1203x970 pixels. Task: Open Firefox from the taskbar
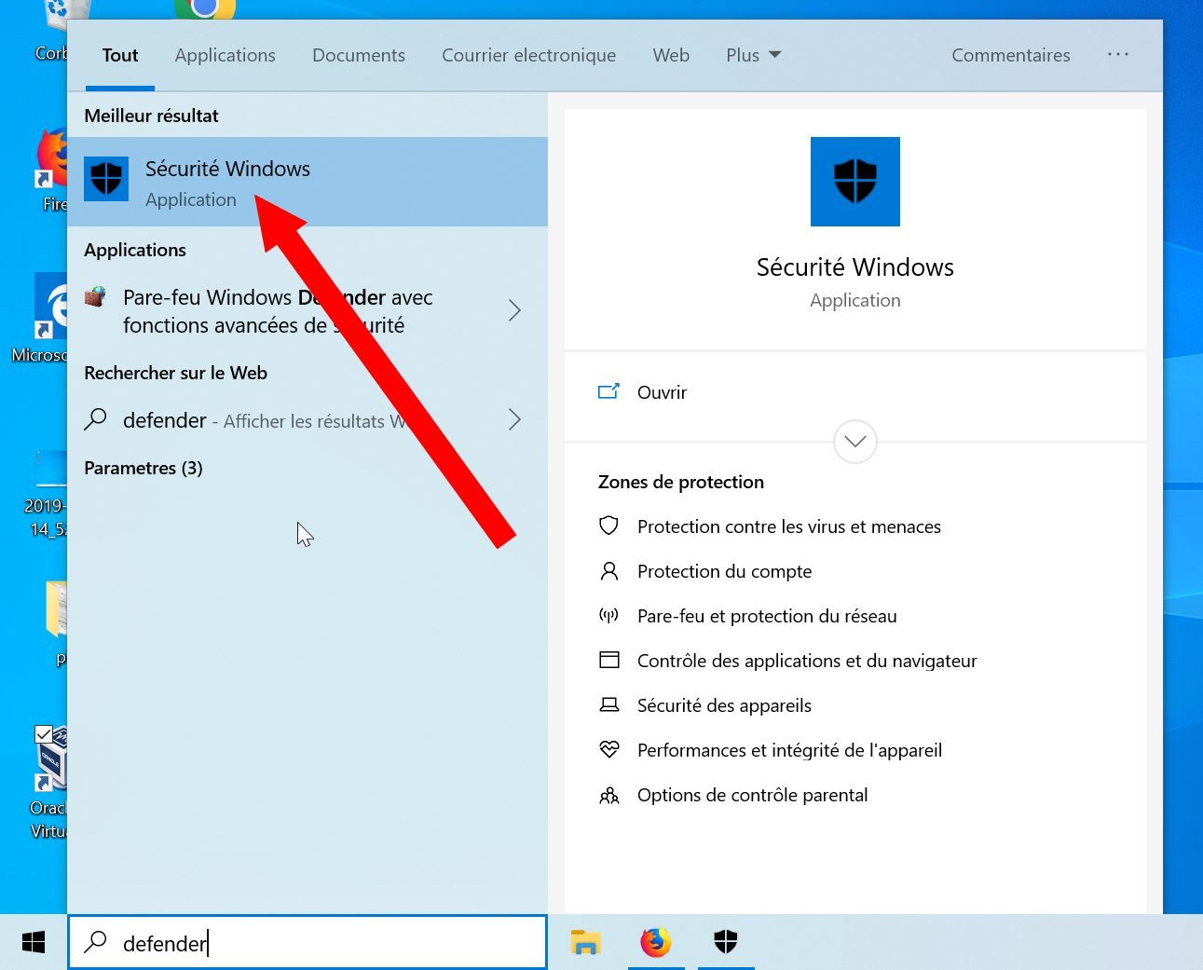tap(656, 942)
